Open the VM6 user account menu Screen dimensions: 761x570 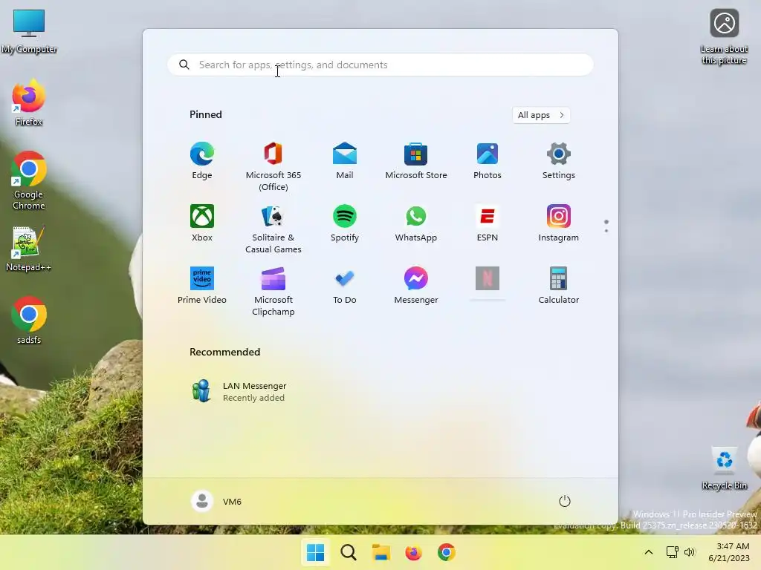click(x=216, y=501)
